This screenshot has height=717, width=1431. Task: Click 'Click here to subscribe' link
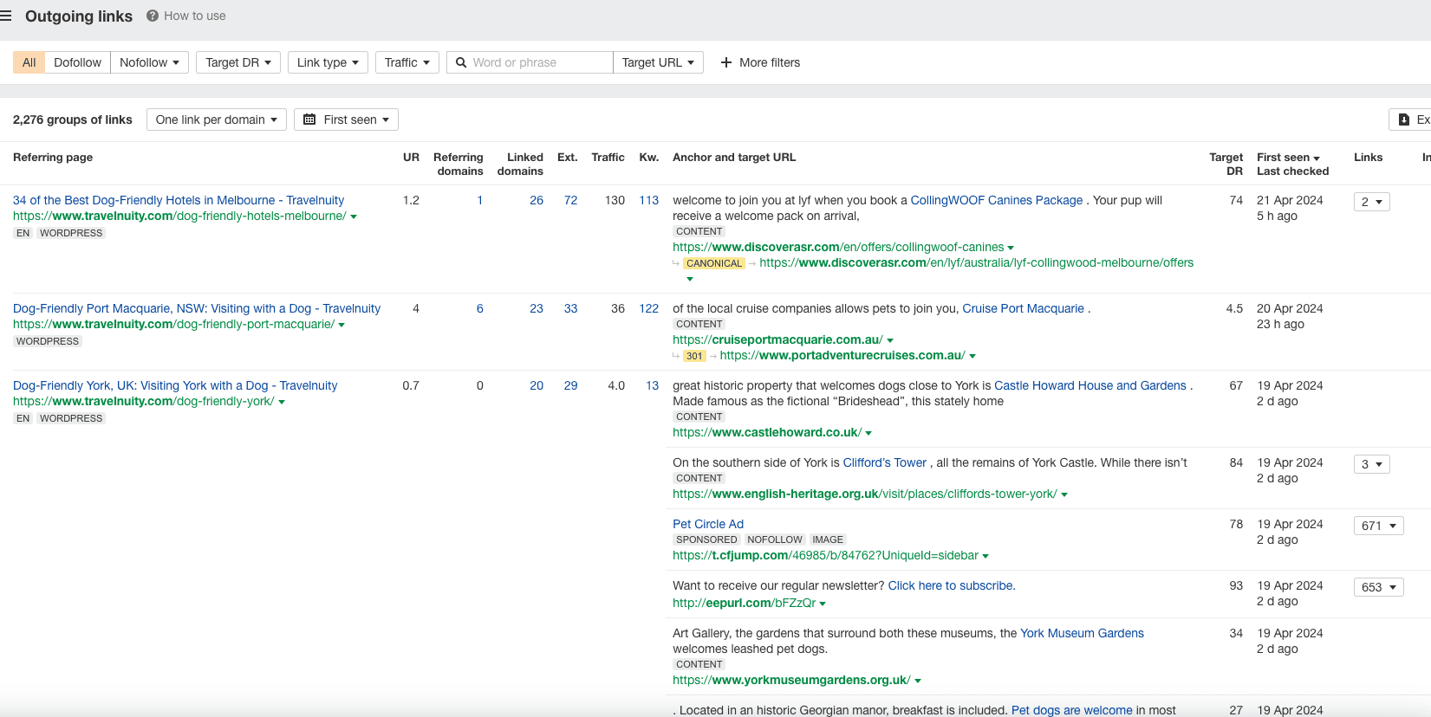[x=952, y=585]
